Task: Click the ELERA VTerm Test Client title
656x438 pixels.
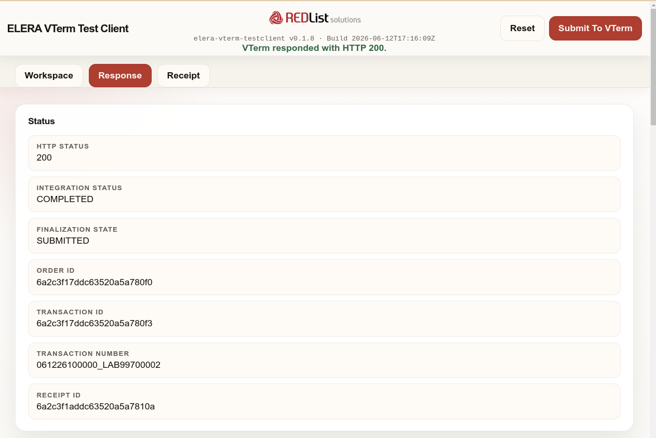Action: coord(68,29)
